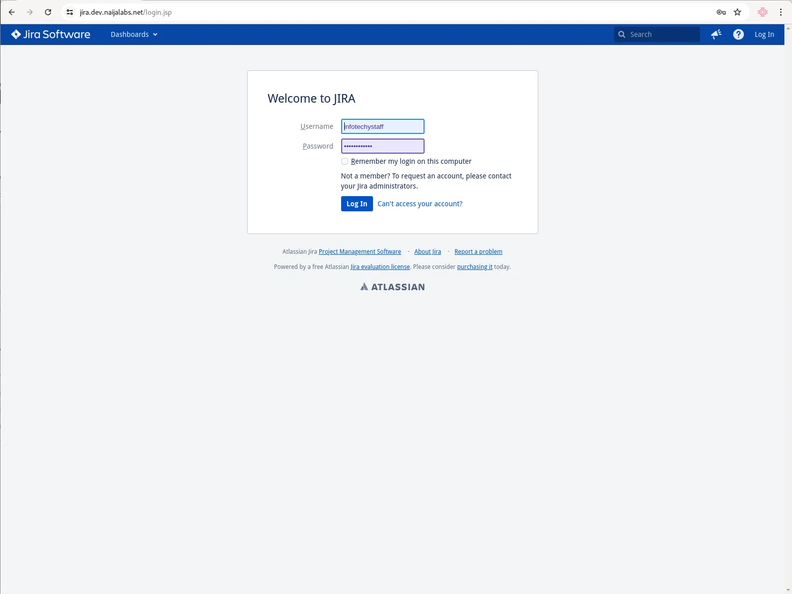Reload the page with the refresh icon
The width and height of the screenshot is (792, 594).
click(48, 12)
